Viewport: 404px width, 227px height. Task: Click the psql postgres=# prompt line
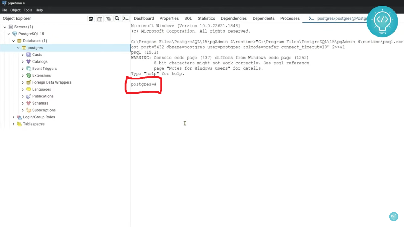tap(144, 84)
